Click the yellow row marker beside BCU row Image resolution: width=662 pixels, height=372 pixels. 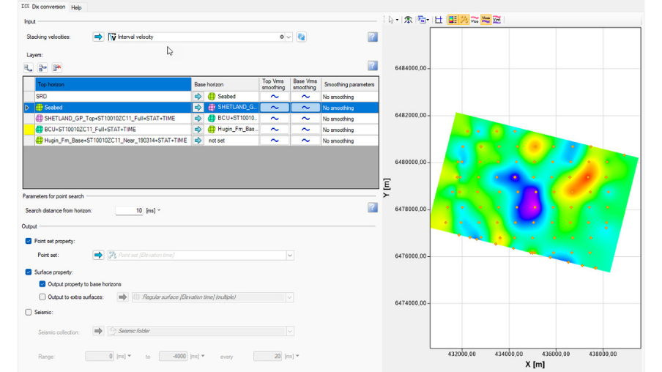(x=29, y=130)
